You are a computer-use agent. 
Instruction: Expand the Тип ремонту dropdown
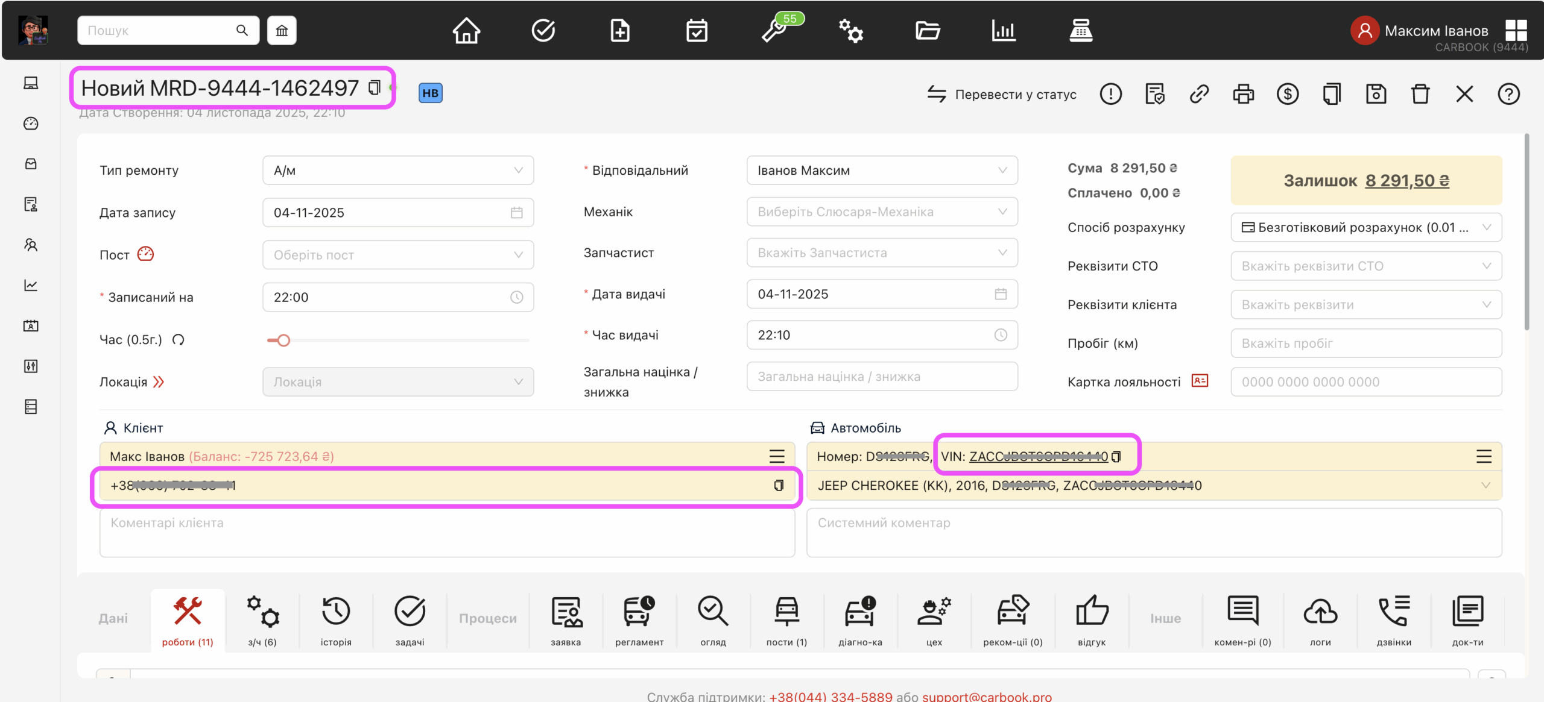coord(398,171)
